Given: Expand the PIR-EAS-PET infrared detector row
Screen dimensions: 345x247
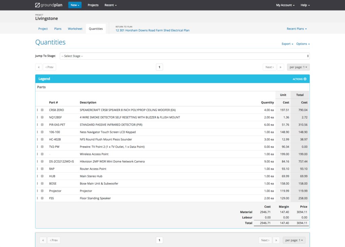Looking at the screenshot, I should coord(42,125).
